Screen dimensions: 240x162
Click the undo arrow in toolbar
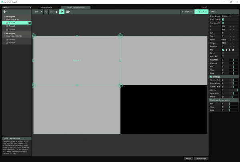tap(46, 12)
